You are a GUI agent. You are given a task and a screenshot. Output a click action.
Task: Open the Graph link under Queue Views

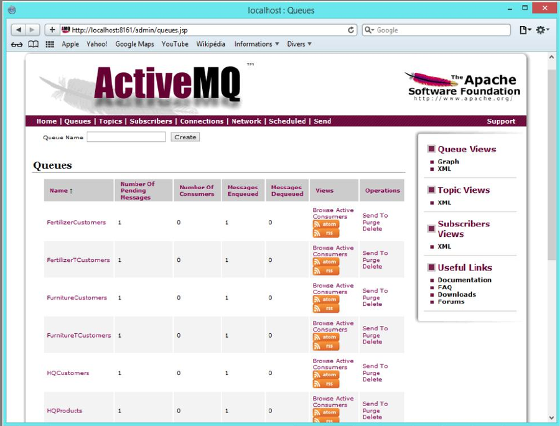tap(448, 162)
